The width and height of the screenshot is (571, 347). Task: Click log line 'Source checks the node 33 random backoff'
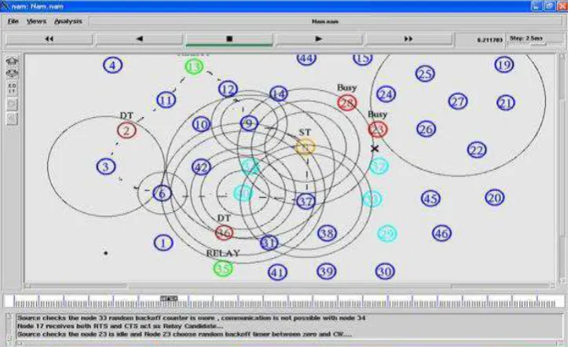(x=191, y=318)
